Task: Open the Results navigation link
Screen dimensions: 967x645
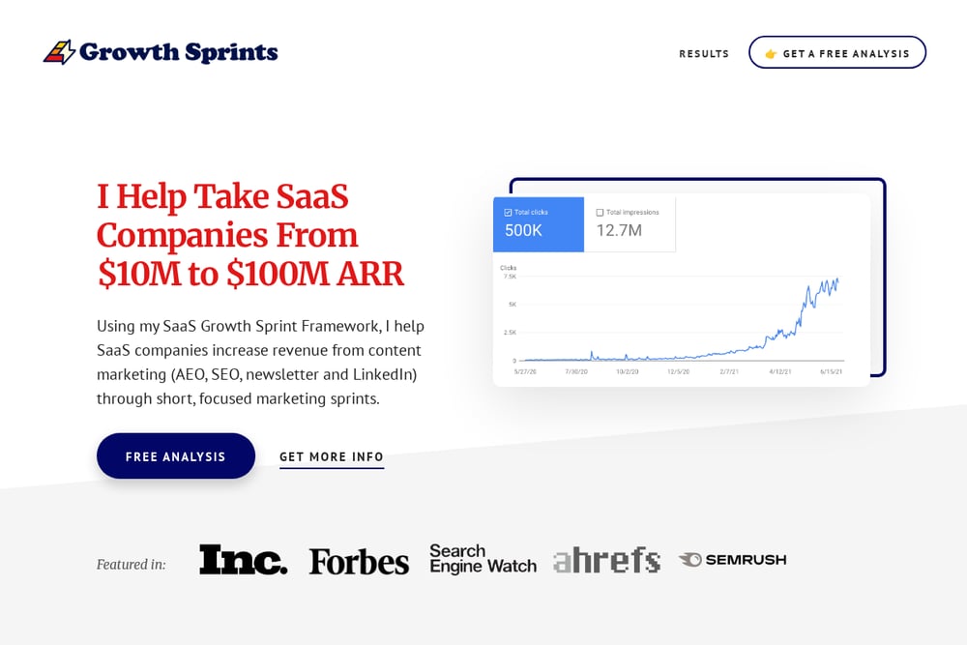Action: [x=704, y=53]
